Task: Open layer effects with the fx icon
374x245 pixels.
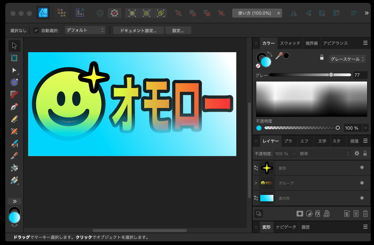Action: [318, 214]
